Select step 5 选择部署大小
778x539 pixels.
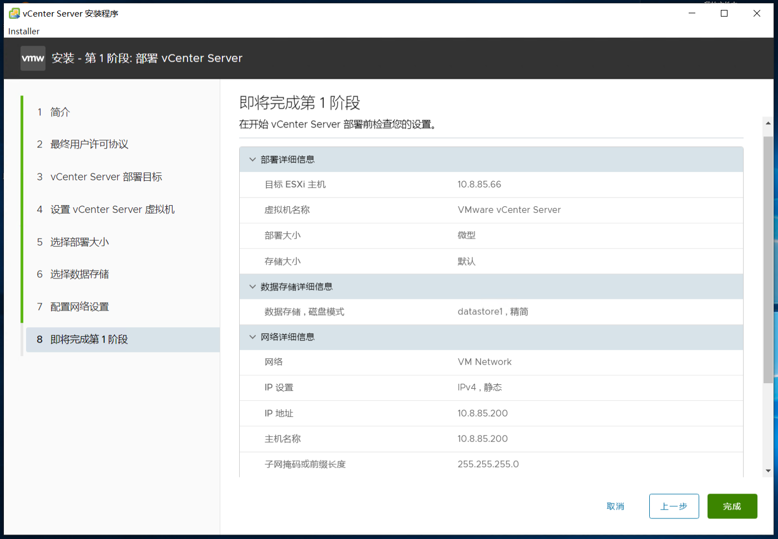click(79, 242)
